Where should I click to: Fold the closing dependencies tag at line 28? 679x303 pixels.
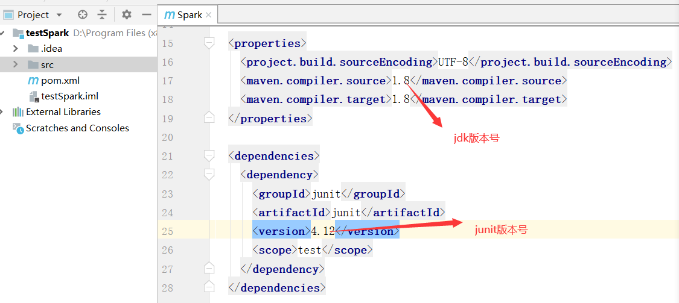click(x=209, y=287)
